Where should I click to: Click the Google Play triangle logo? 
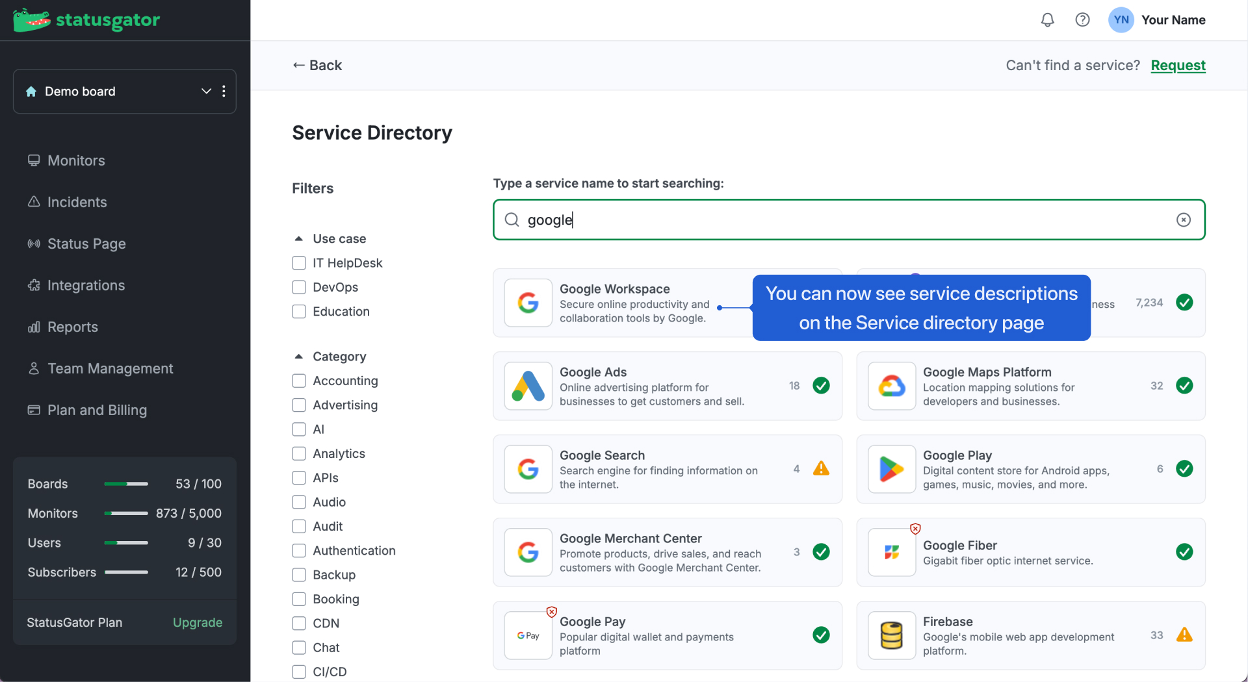coord(891,469)
